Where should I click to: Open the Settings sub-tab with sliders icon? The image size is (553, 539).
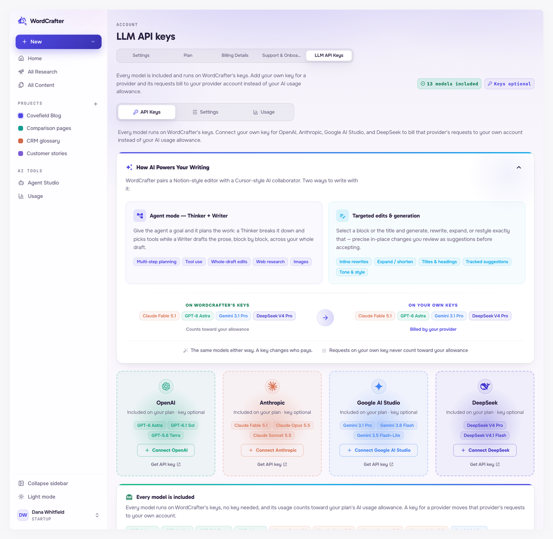pos(205,112)
